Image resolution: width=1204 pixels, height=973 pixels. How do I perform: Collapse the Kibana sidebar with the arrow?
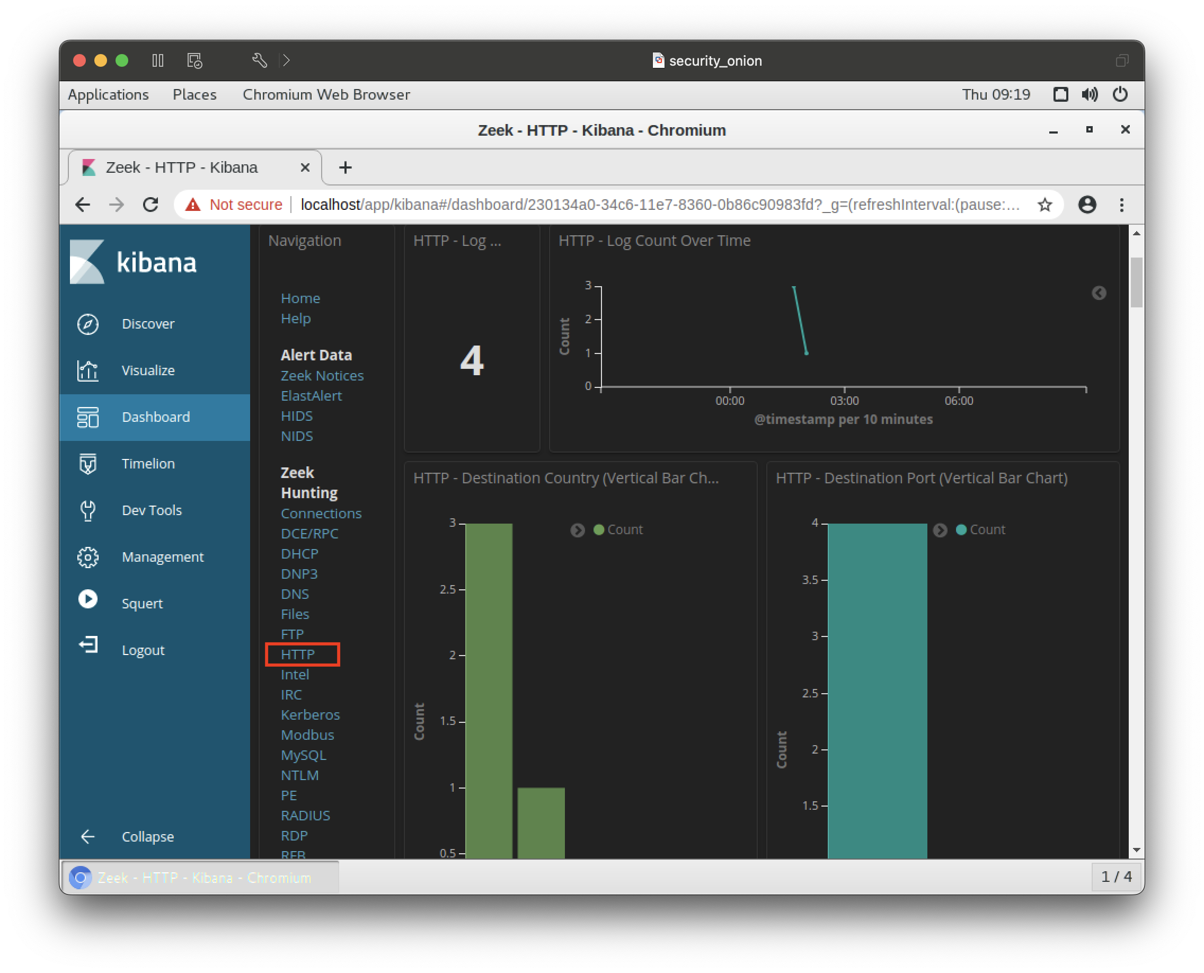pyautogui.click(x=88, y=837)
